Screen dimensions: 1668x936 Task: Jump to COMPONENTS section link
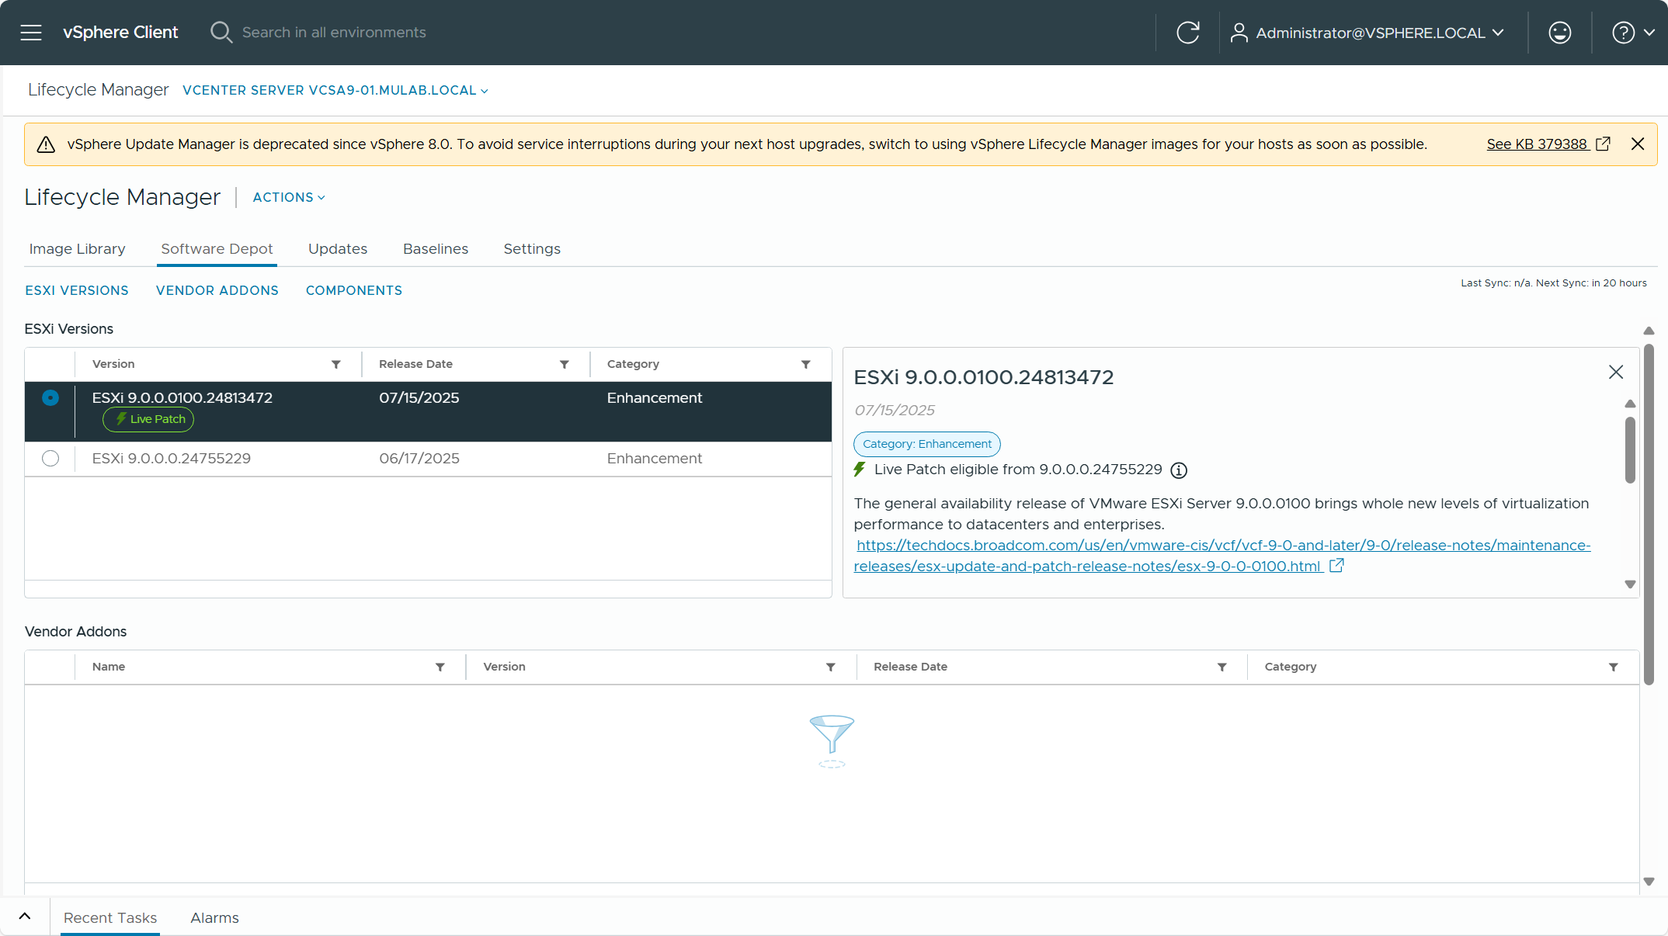pos(353,290)
